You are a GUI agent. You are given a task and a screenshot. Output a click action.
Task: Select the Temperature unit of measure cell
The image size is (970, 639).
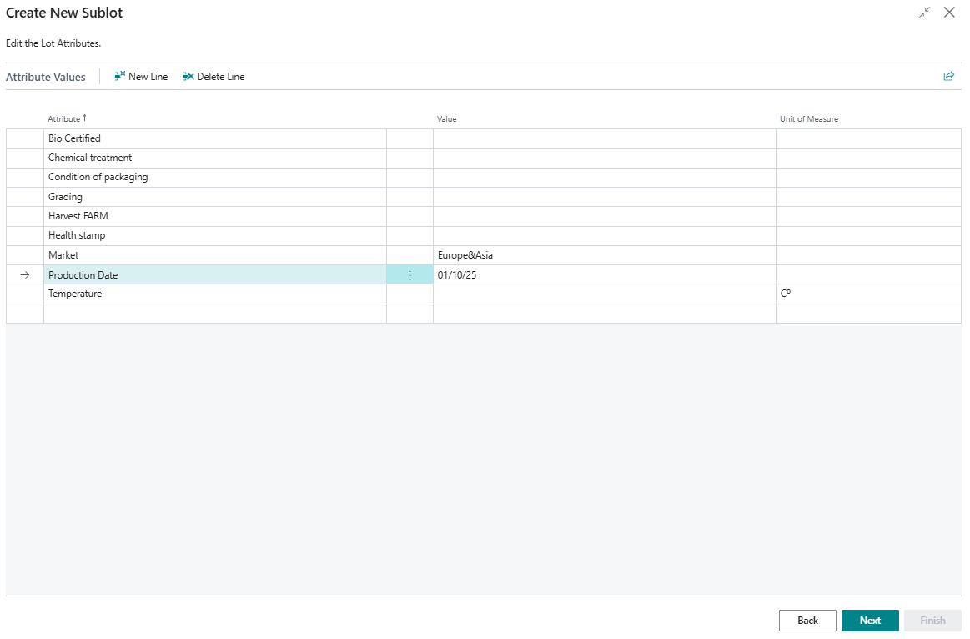[867, 294]
